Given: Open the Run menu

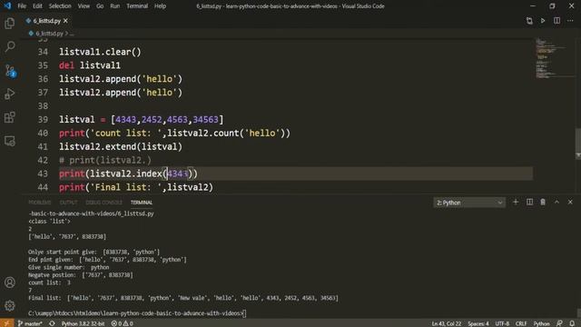Looking at the screenshot, I should point(115,6).
